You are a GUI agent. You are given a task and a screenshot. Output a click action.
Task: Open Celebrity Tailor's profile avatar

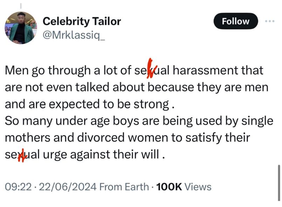tap(21, 28)
